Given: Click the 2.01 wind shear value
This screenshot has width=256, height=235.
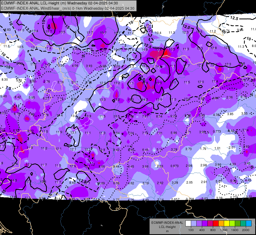Looking at the screenshot, I should coord(232,148).
